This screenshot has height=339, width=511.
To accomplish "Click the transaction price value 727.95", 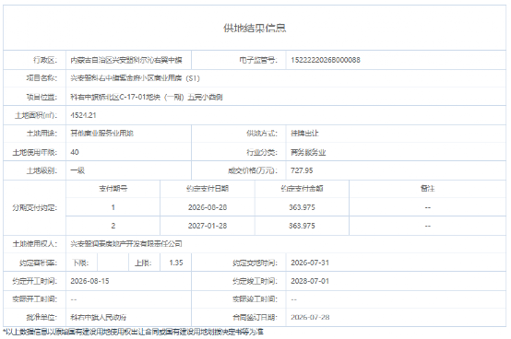I will pyautogui.click(x=302, y=170).
